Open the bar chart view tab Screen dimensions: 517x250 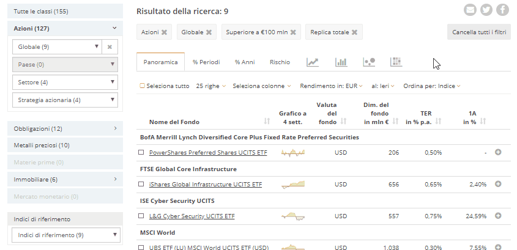tap(341, 62)
